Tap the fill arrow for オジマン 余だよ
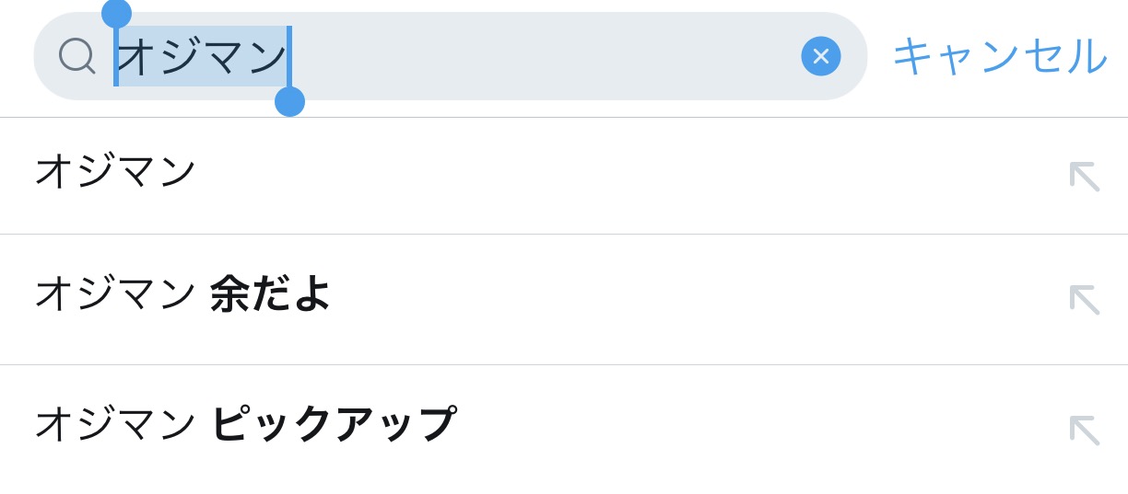 coord(1084,299)
